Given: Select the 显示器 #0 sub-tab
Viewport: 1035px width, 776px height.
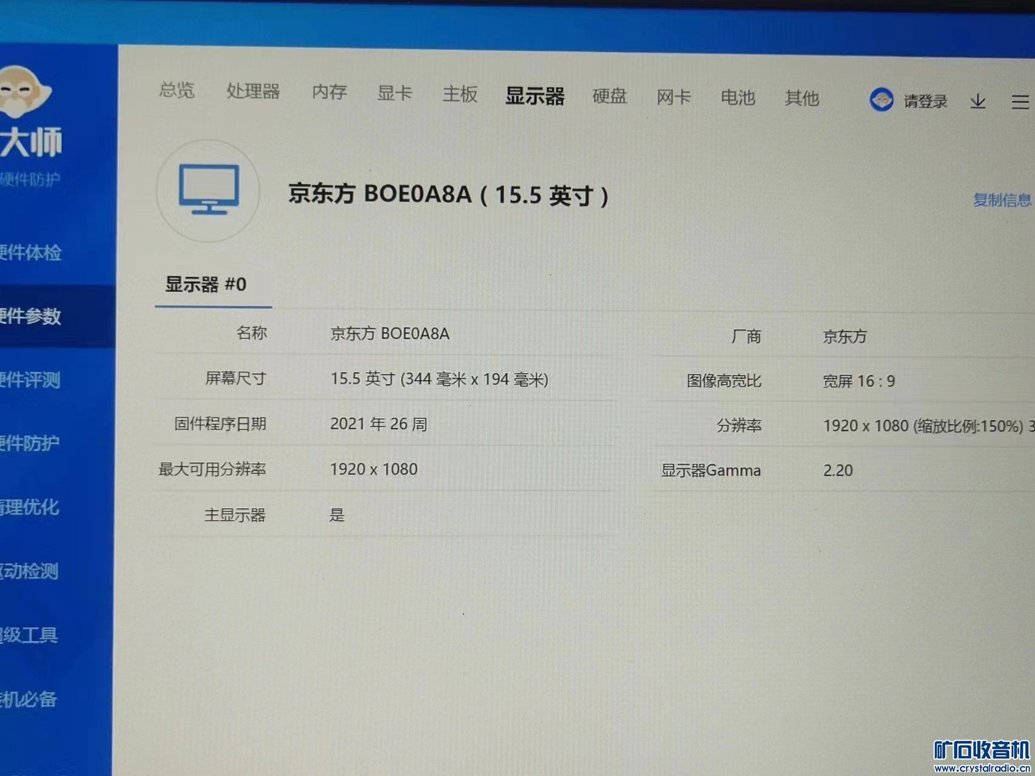Looking at the screenshot, I should 206,284.
